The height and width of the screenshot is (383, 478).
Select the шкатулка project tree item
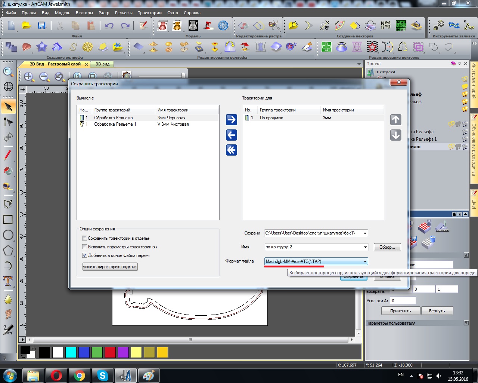point(385,72)
